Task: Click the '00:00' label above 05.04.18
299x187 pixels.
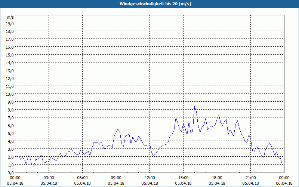Action: click(x=15, y=178)
